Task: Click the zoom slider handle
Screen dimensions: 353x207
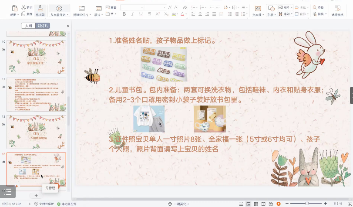Action: point(306,204)
